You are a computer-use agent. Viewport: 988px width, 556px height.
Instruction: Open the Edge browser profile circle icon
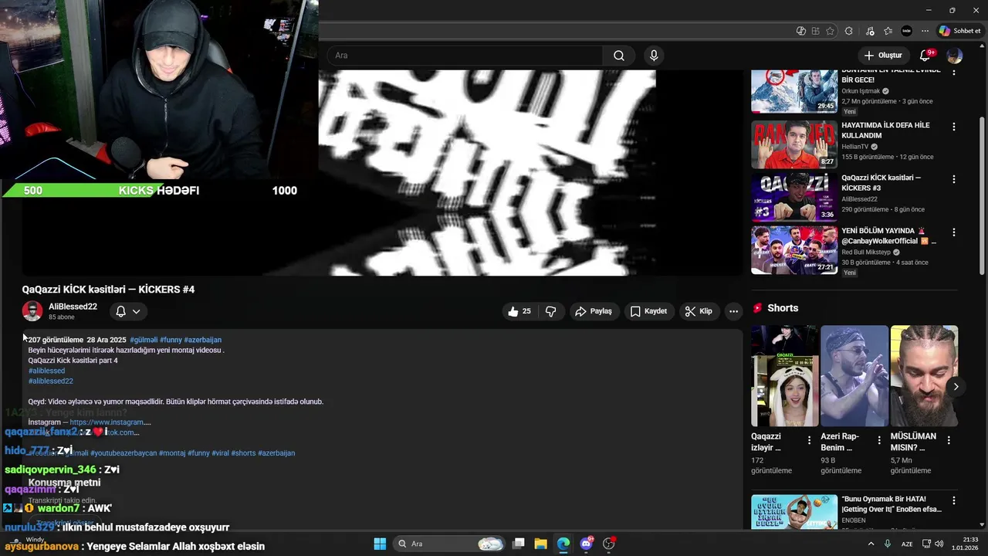[x=907, y=31]
